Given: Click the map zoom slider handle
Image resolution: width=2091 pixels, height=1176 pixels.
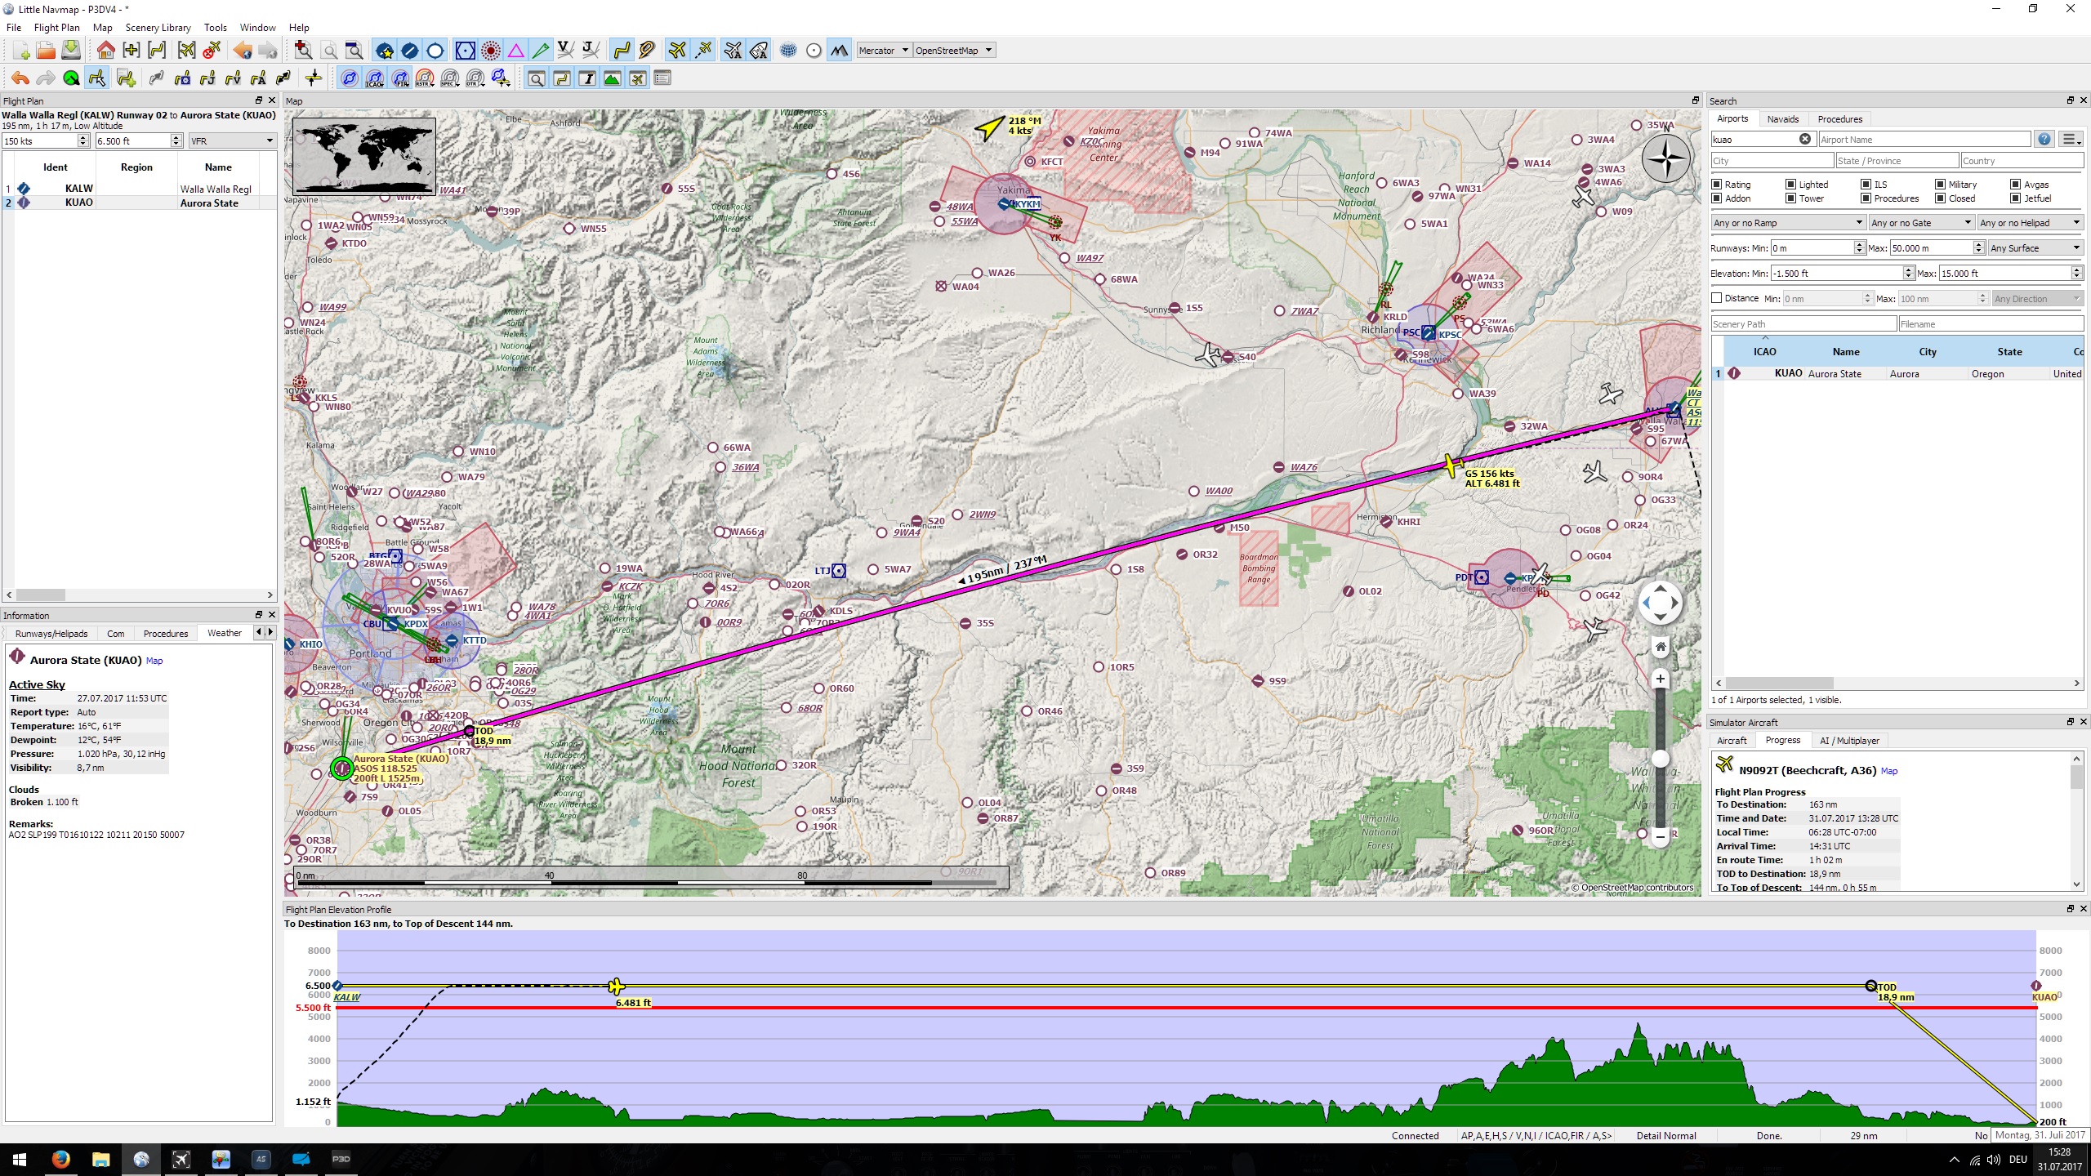Looking at the screenshot, I should pos(1660,759).
